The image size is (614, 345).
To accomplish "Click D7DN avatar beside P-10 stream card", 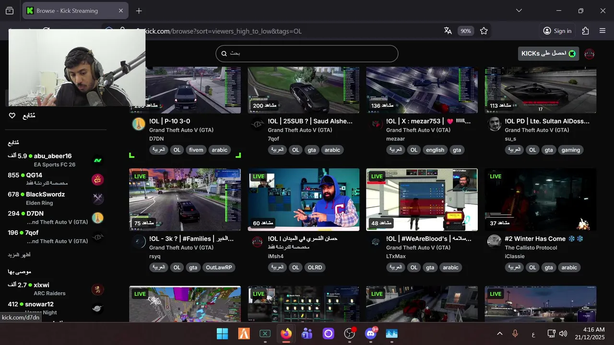I will tap(139, 124).
